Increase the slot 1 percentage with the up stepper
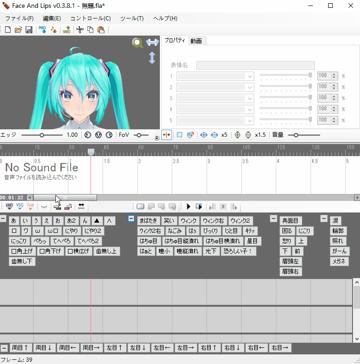 (334, 74)
